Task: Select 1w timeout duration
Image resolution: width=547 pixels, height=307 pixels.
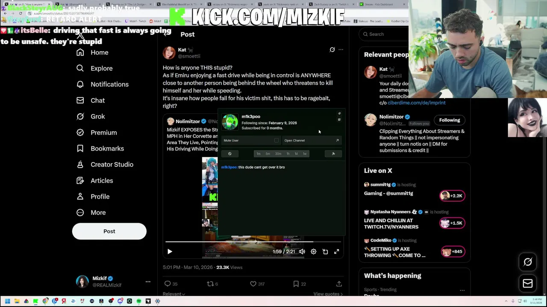Action: 305,153
